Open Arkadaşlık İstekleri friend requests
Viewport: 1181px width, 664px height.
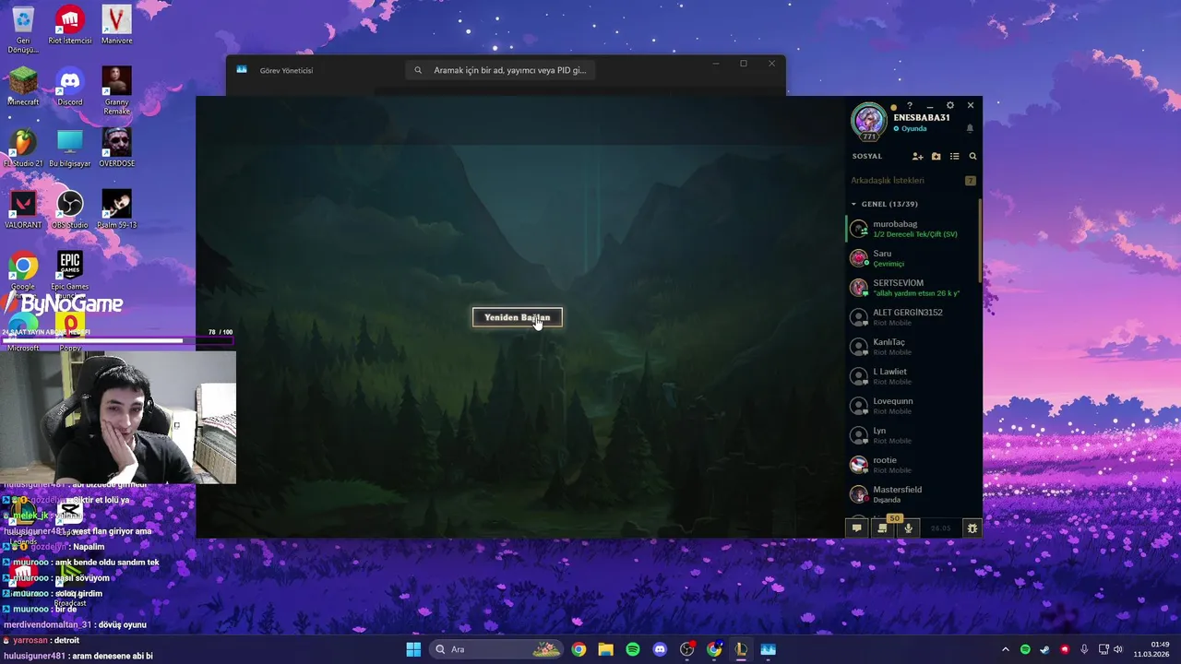[913, 181]
